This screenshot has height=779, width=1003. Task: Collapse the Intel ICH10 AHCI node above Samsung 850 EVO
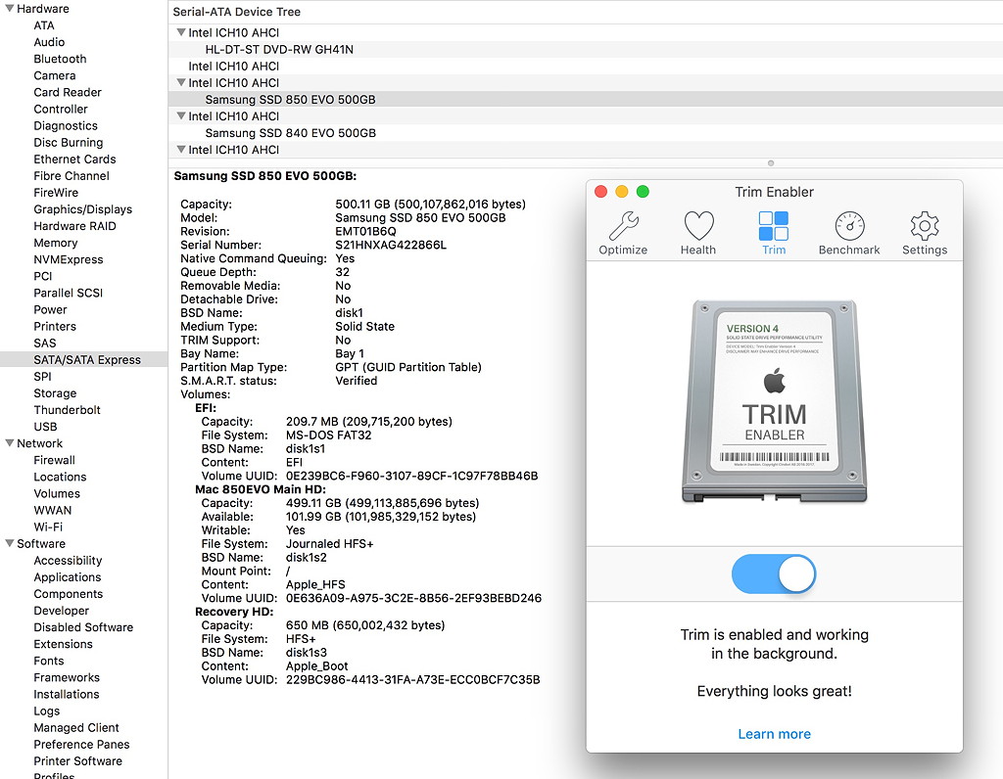pyautogui.click(x=181, y=82)
